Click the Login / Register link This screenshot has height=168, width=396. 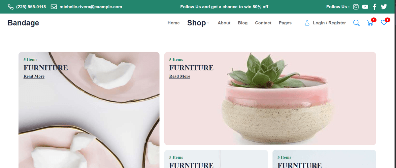click(x=329, y=23)
